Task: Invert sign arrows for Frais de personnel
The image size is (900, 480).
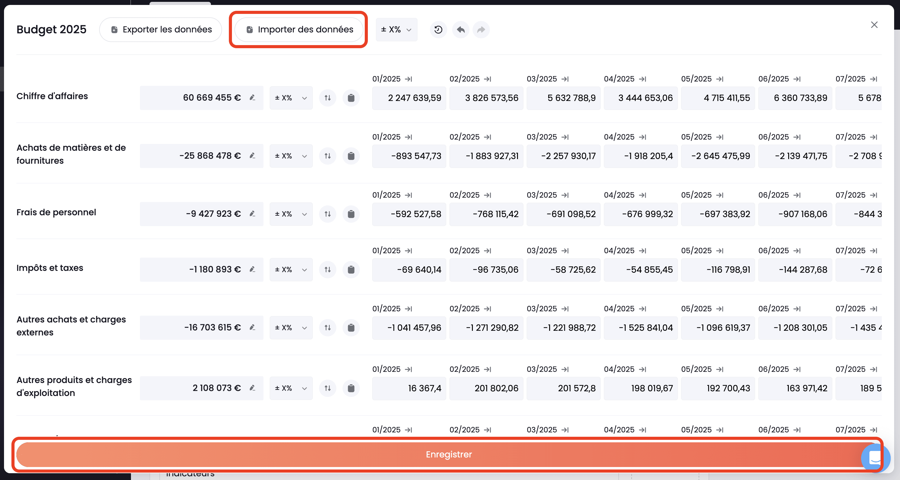Action: tap(327, 214)
